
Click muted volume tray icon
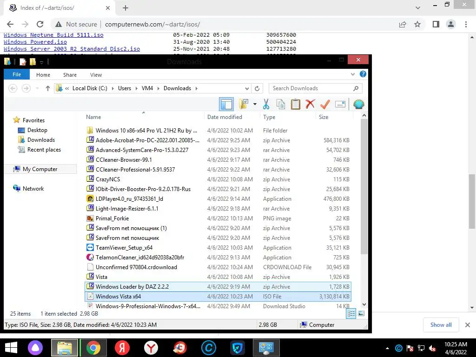pyautogui.click(x=433, y=348)
